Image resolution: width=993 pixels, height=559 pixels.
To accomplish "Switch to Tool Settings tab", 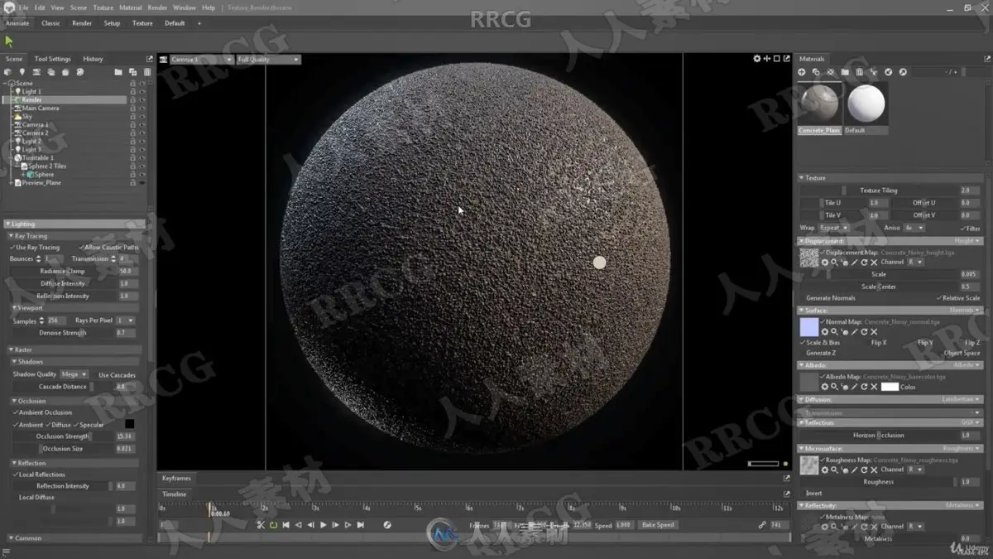I will (x=52, y=59).
